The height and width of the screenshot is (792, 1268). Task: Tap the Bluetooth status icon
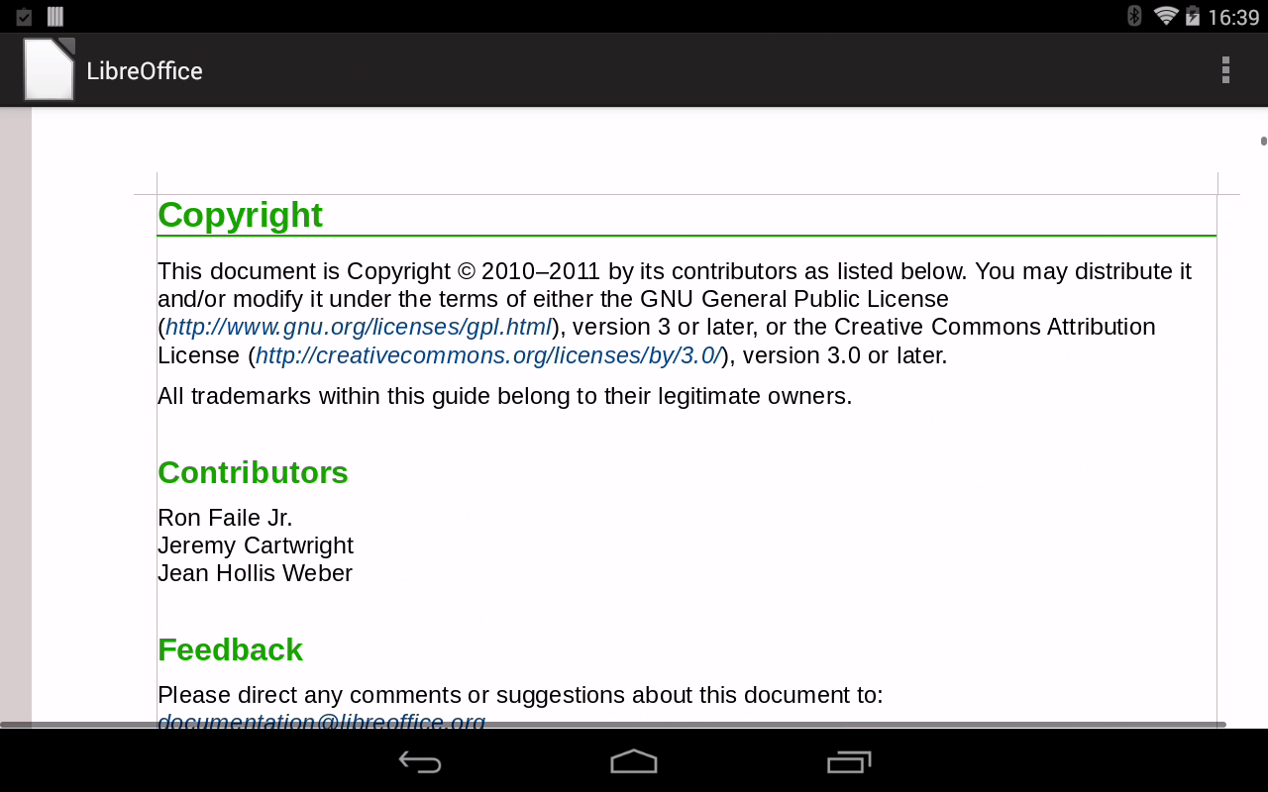1135,16
